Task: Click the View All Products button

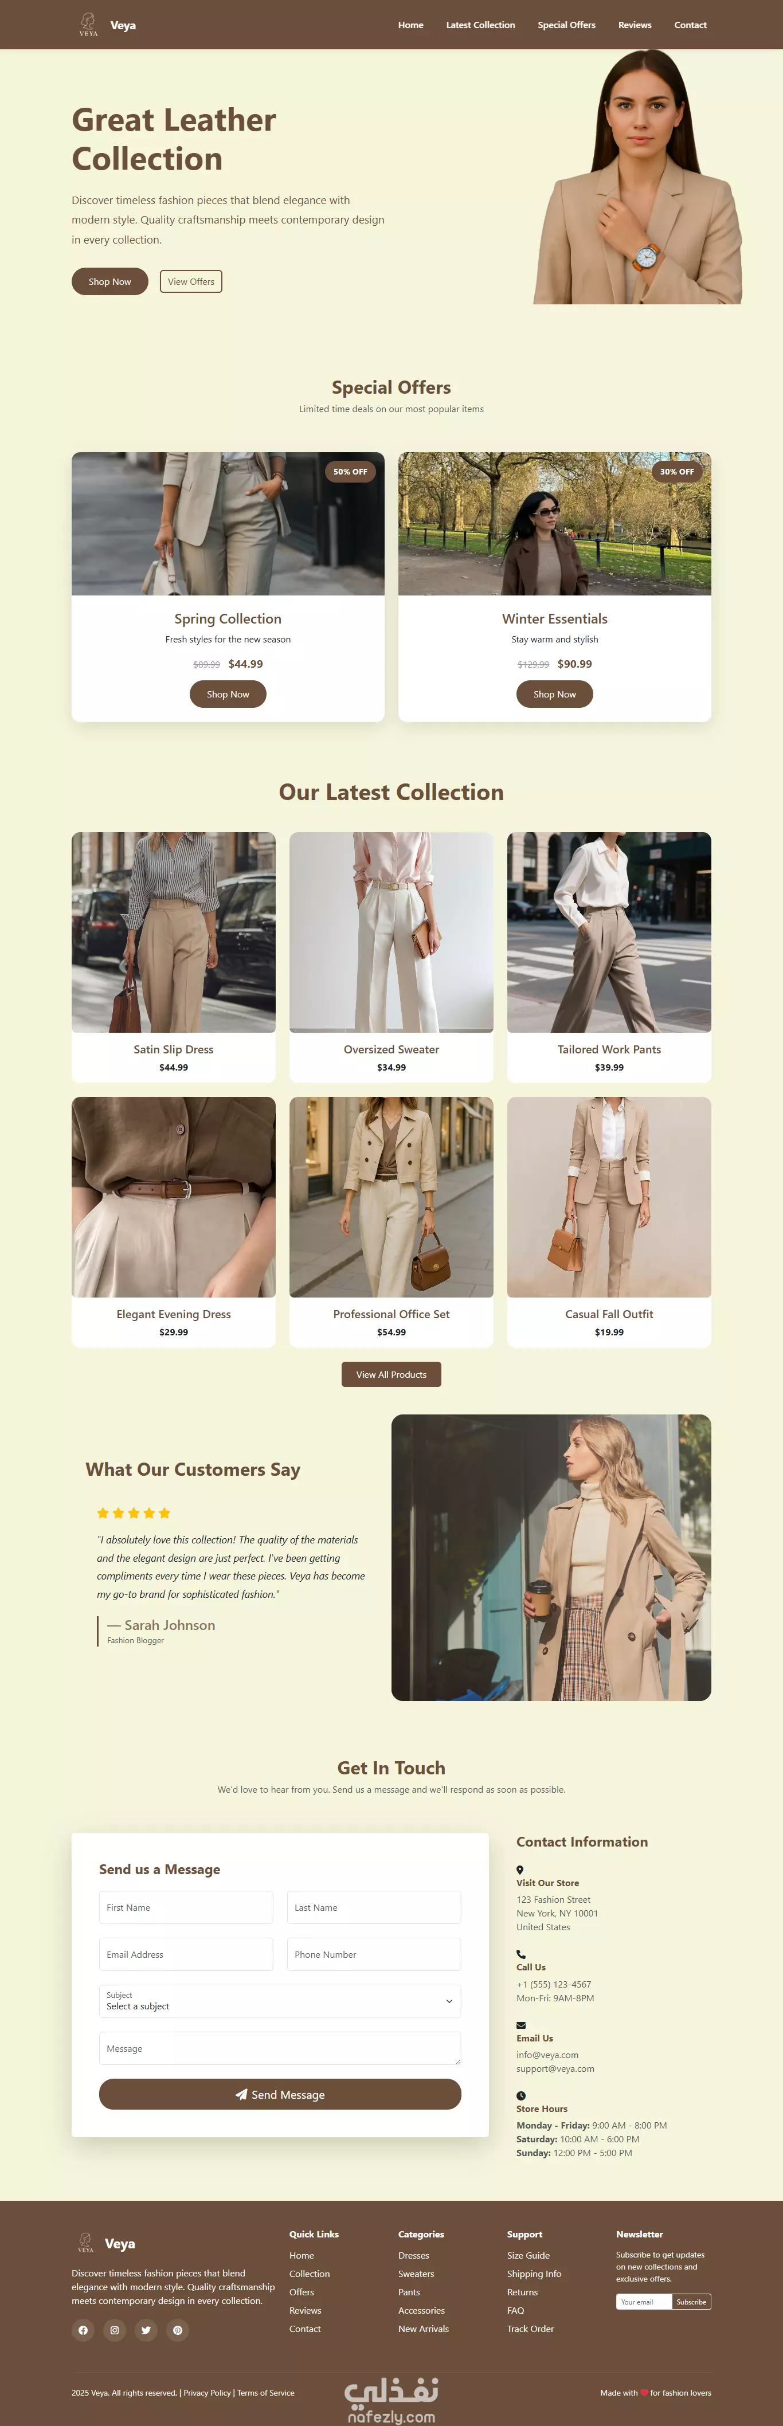Action: [x=391, y=1374]
